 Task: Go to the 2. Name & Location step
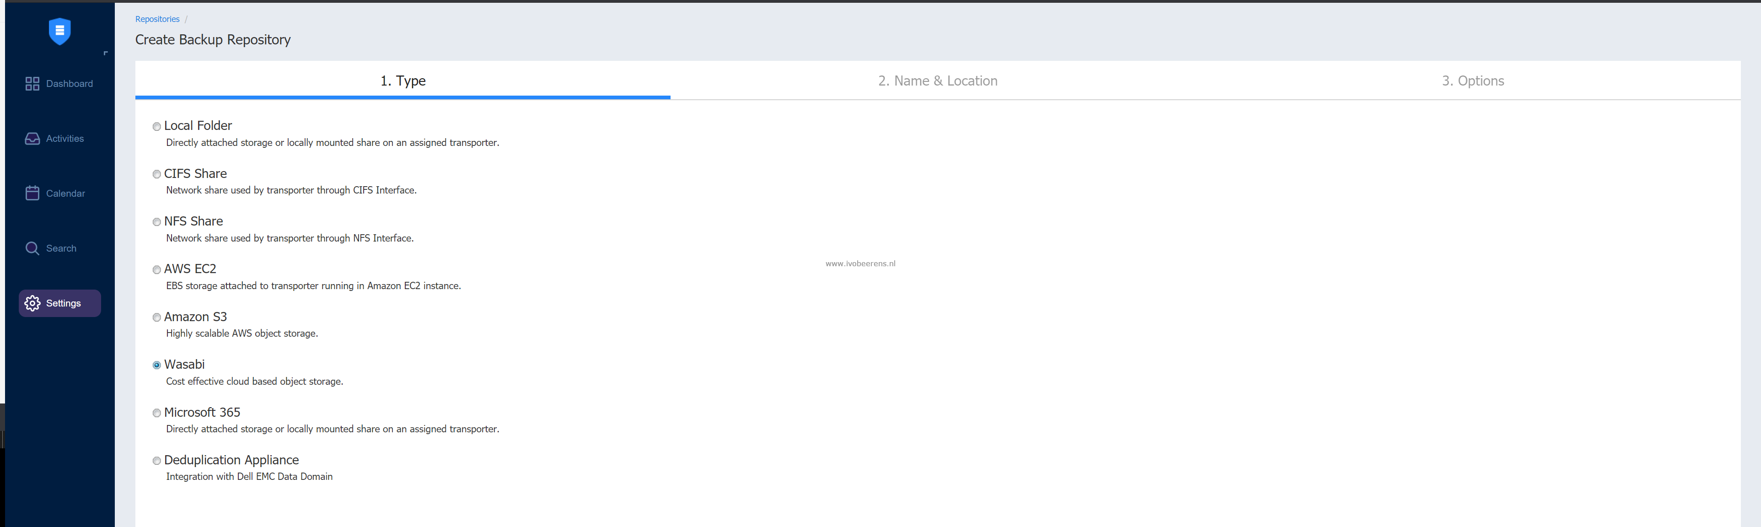pos(937,81)
